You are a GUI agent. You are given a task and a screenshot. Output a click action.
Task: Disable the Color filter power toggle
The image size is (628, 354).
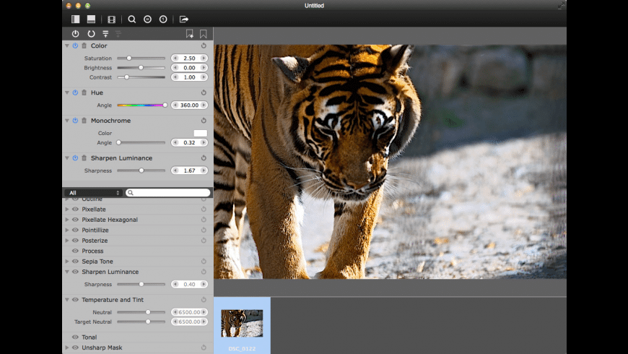coord(75,46)
